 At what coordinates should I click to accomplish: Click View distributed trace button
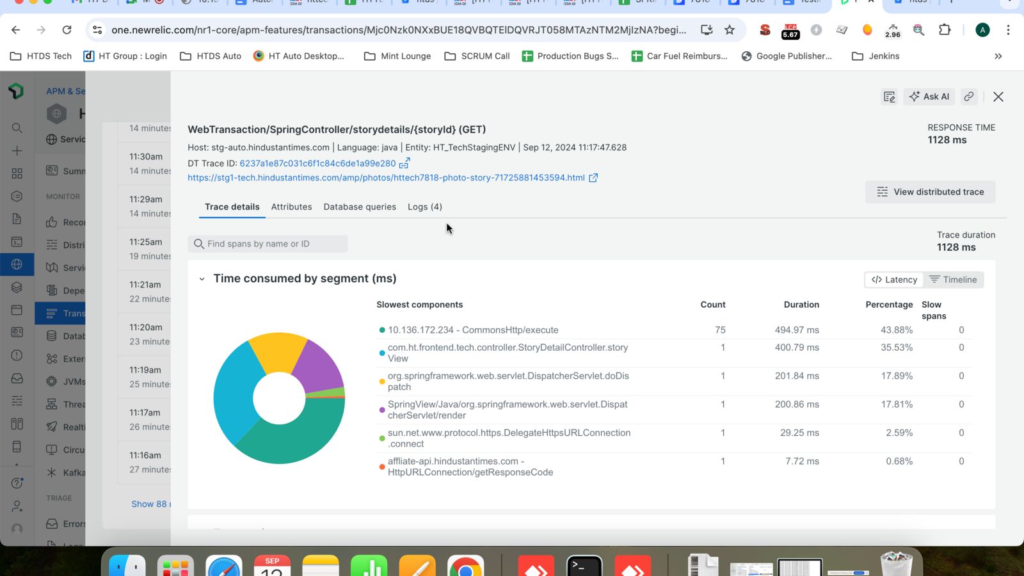click(930, 192)
